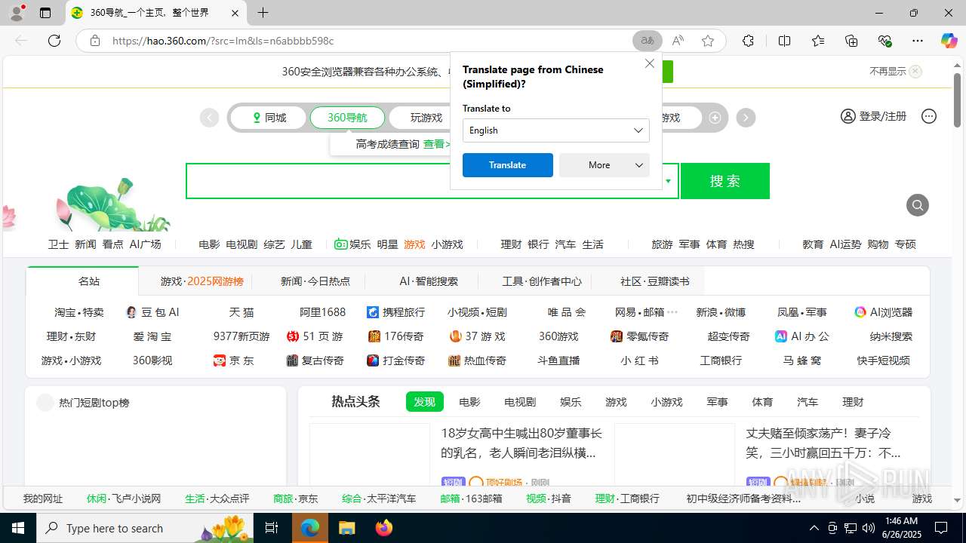Switch to 社区·豆瓣读书 tab
Viewport: 966px width, 543px height.
coord(654,281)
